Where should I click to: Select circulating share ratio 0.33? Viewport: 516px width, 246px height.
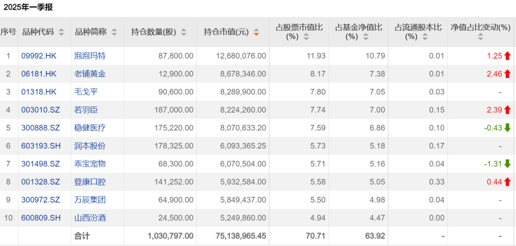tap(437, 182)
